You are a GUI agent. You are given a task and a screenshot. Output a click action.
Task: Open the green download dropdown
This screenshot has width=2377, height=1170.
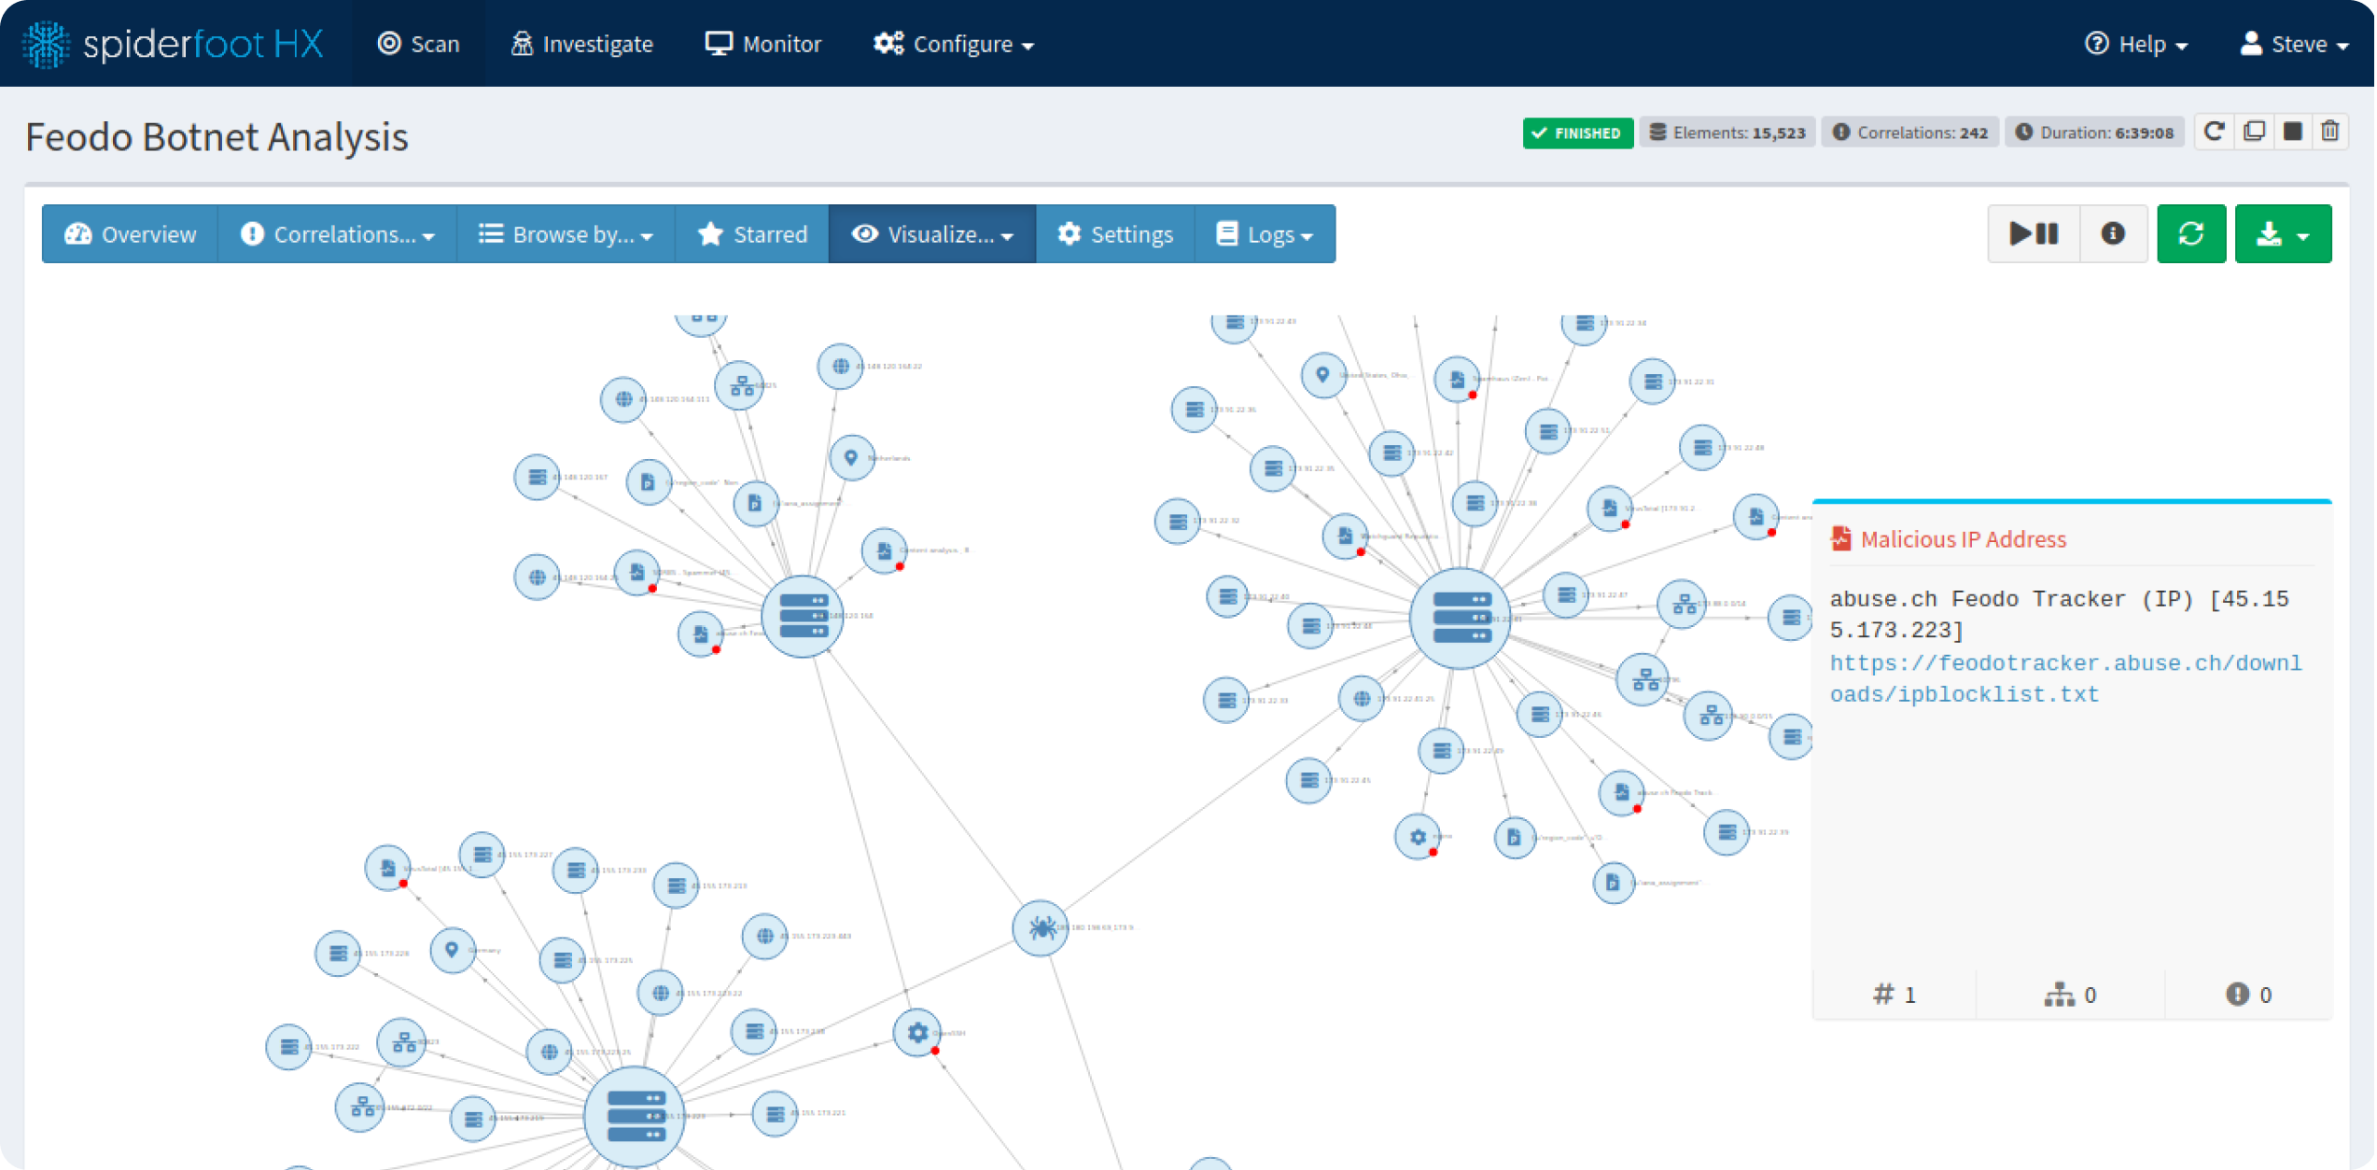pyautogui.click(x=2283, y=233)
